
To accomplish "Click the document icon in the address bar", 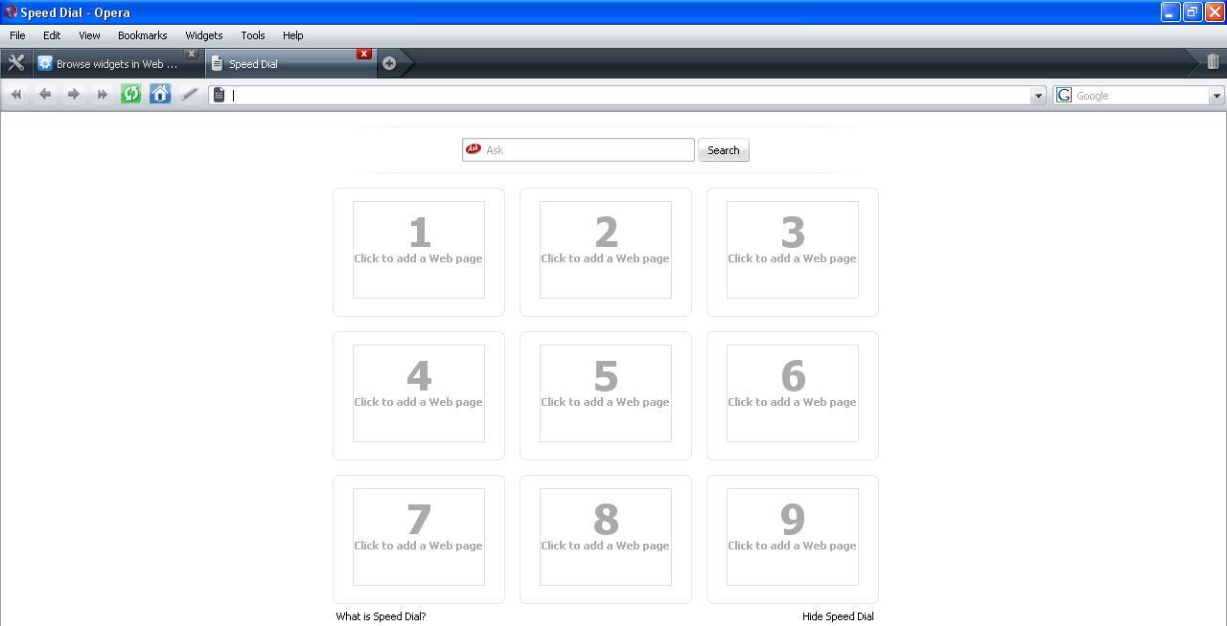I will click(x=220, y=95).
